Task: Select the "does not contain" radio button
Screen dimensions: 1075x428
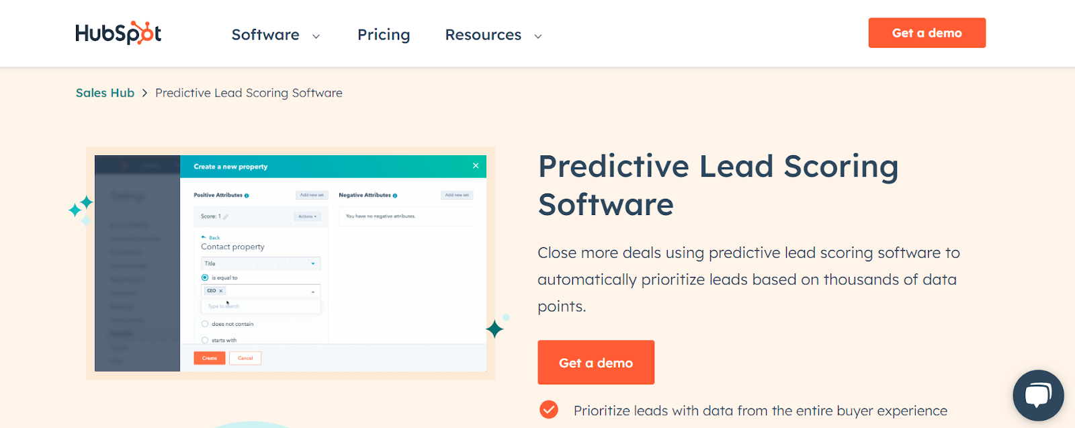Action: point(205,324)
